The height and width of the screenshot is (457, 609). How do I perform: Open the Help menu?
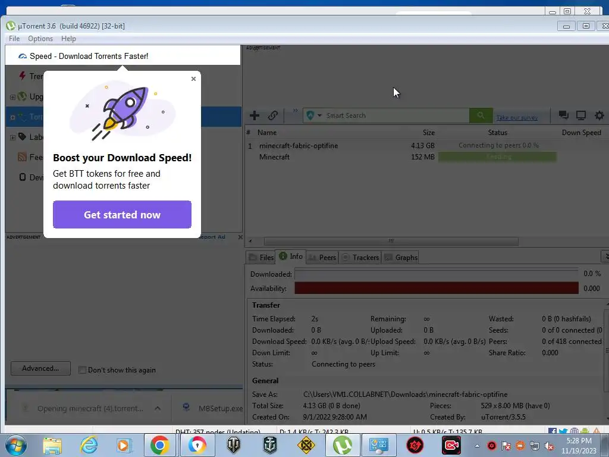pyautogui.click(x=68, y=39)
